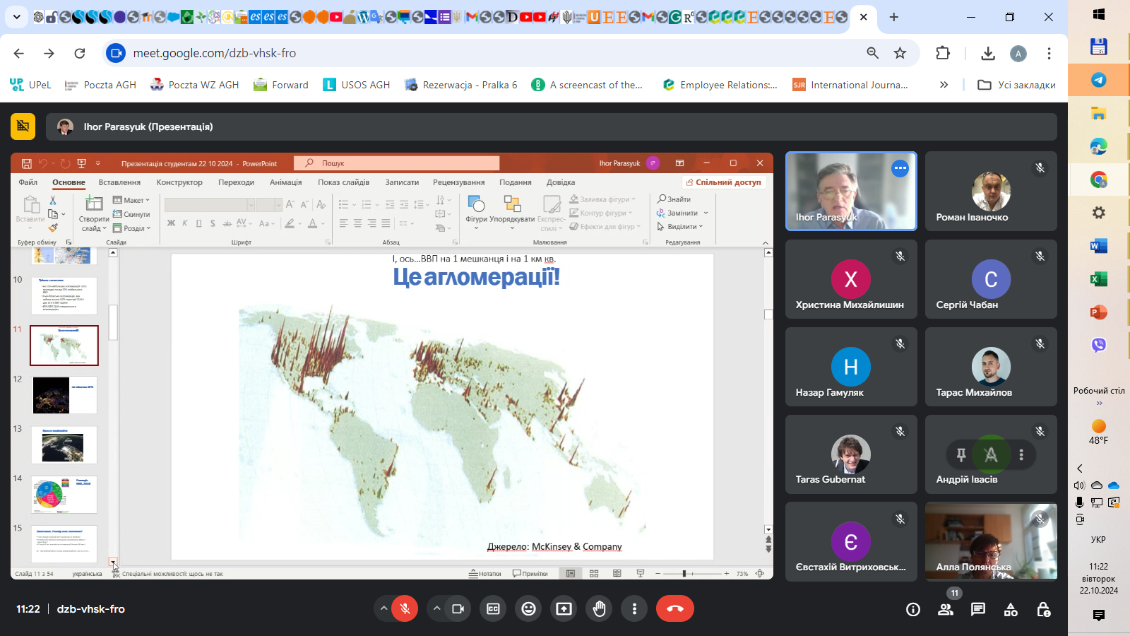
Task: Toggle the camera on or off
Action: pyautogui.click(x=458, y=608)
